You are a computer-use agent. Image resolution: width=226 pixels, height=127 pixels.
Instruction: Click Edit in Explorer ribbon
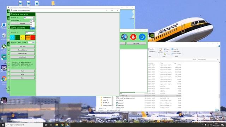click(166, 52)
